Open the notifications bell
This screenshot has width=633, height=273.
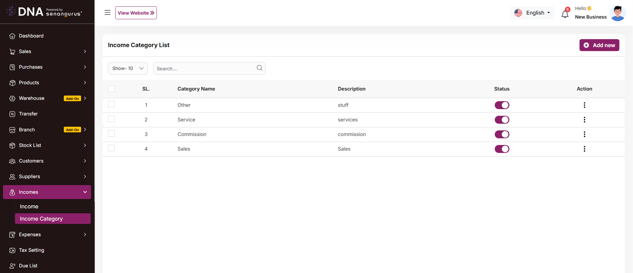[565, 14]
